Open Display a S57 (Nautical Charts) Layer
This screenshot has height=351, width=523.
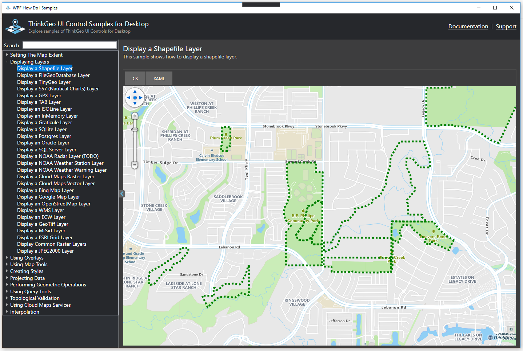58,89
